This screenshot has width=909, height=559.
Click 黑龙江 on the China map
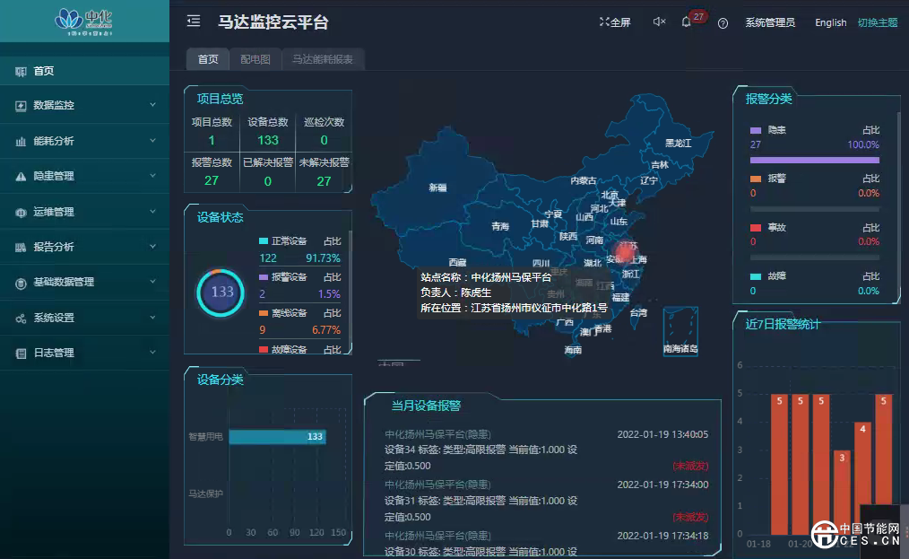[x=679, y=143]
